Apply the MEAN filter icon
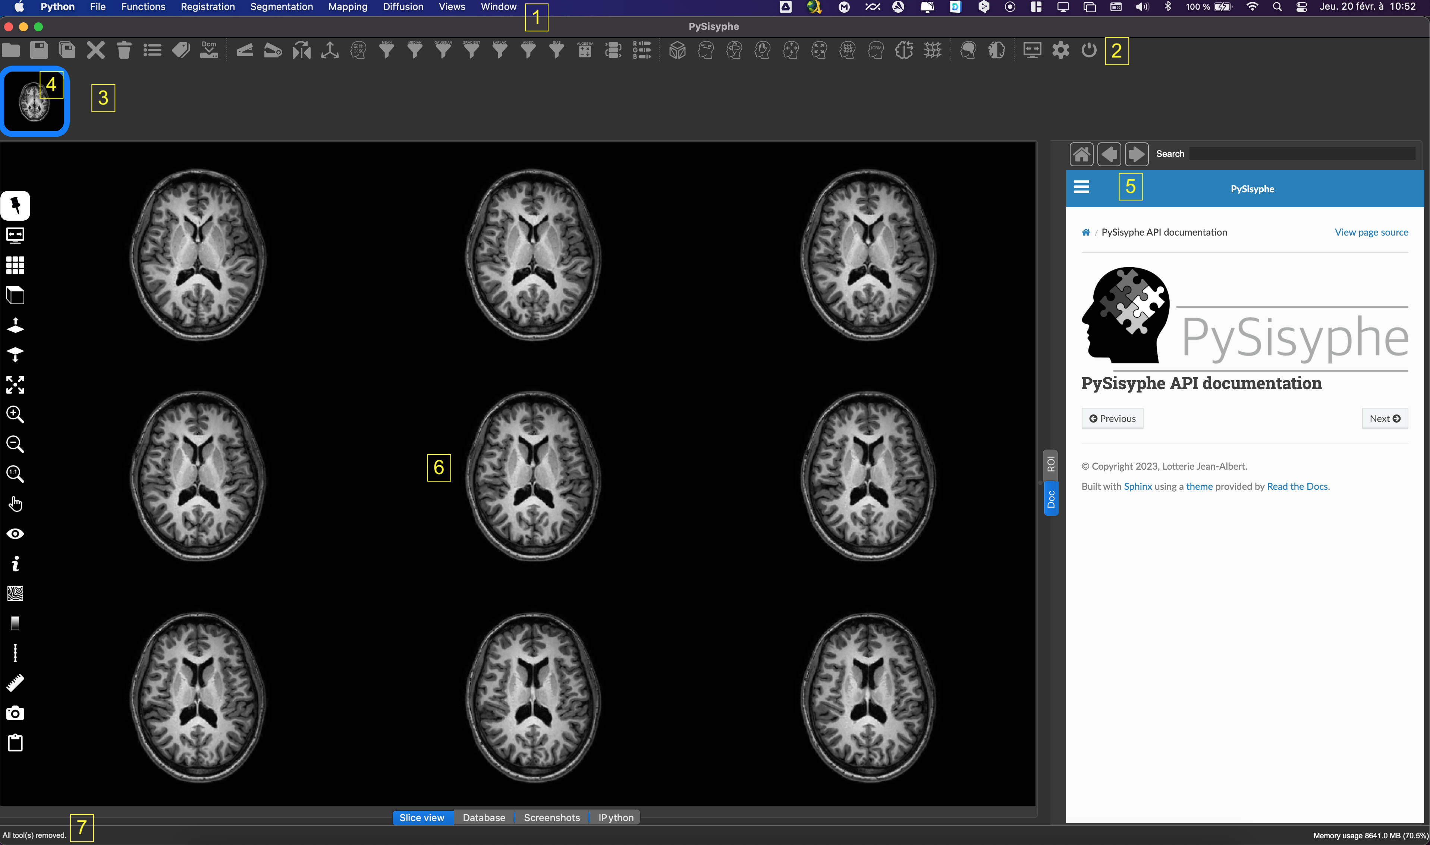 pyautogui.click(x=387, y=50)
